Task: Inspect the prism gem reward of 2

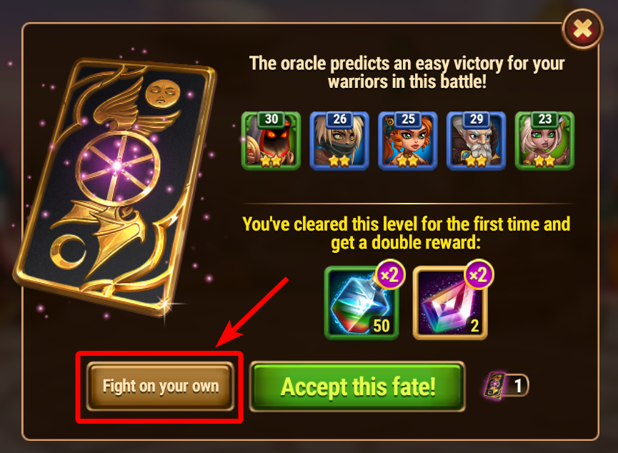Action: pyautogui.click(x=450, y=303)
